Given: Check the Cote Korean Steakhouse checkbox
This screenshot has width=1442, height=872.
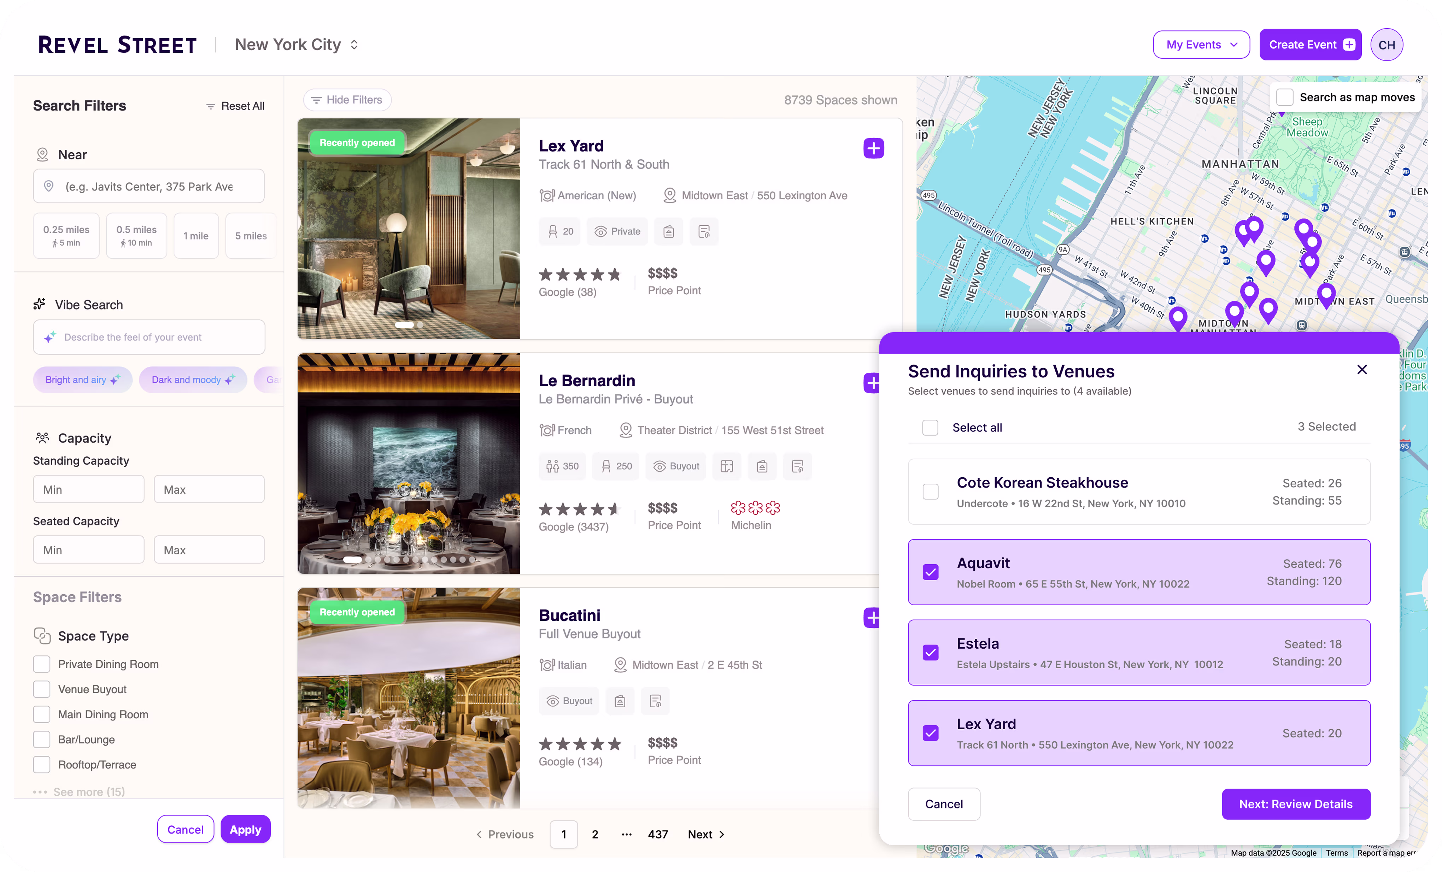Looking at the screenshot, I should [x=930, y=491].
